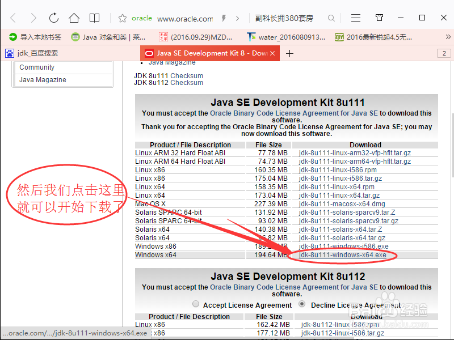This screenshot has height=340, width=454.
Task: Open a new tab with plus button
Action: click(289, 53)
